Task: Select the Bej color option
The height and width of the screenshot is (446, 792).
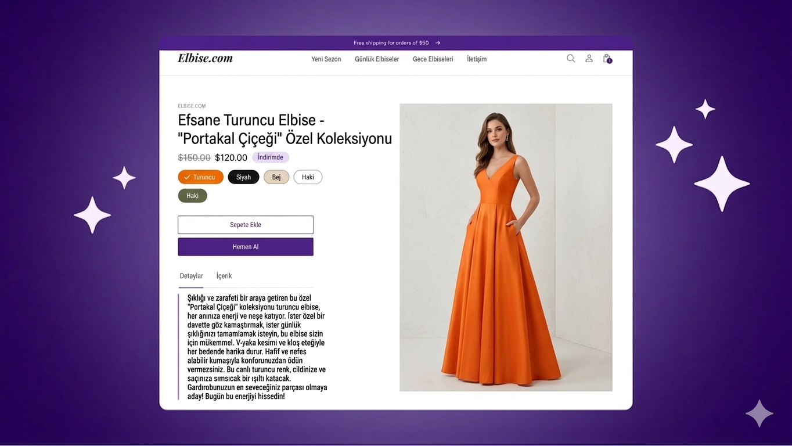Action: pyautogui.click(x=276, y=177)
